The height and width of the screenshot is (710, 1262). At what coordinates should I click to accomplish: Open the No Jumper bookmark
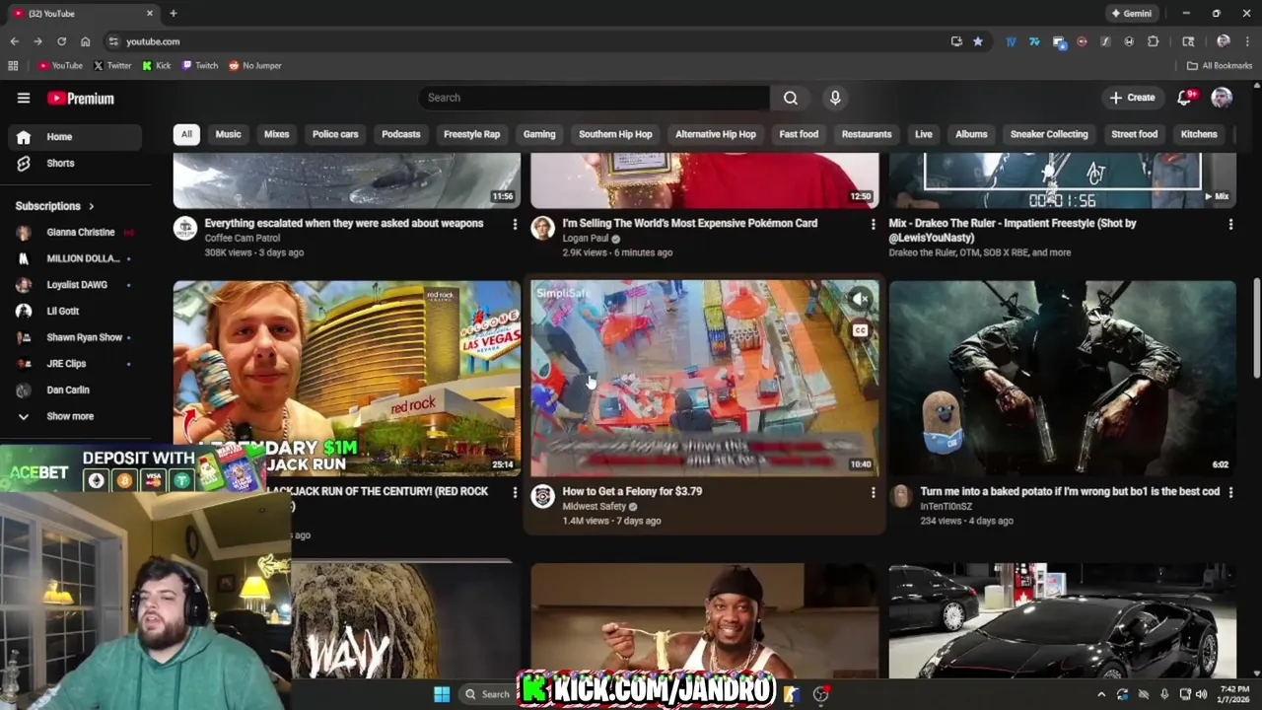(x=255, y=65)
